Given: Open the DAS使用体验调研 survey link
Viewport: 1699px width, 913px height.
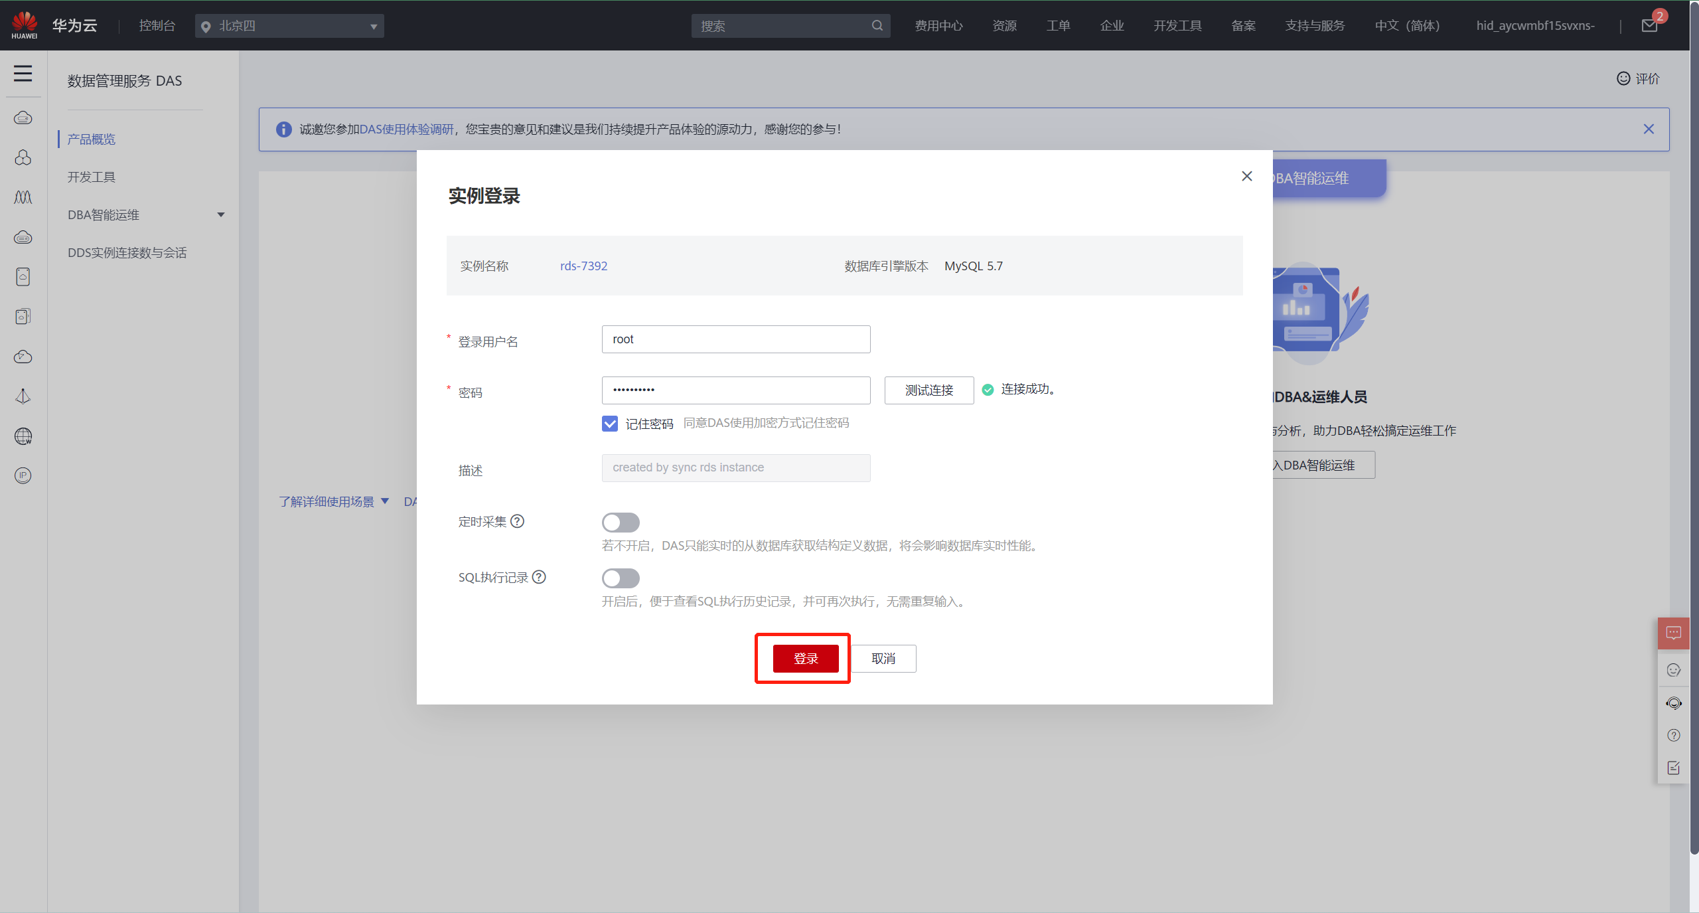Looking at the screenshot, I should (x=407, y=129).
